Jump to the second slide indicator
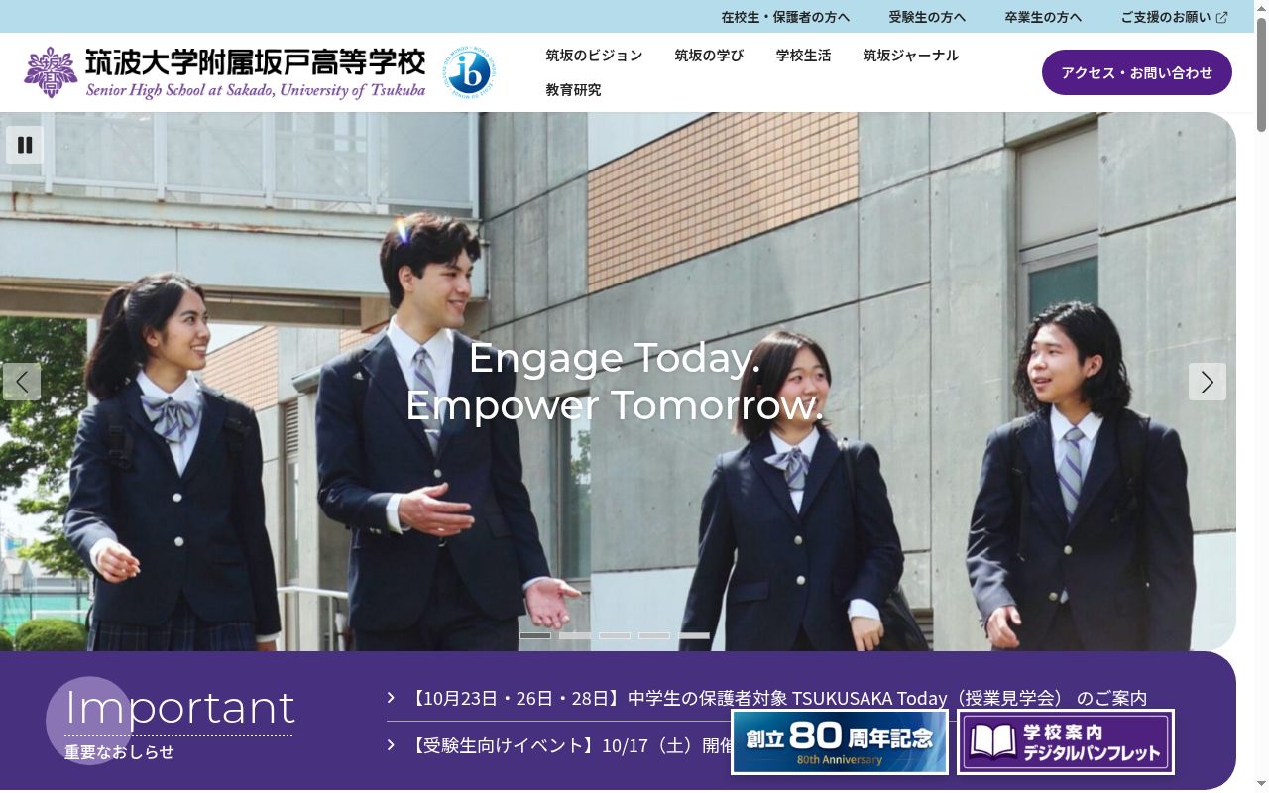 click(x=575, y=635)
